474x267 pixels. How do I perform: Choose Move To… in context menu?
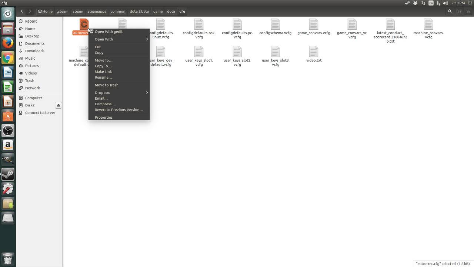119,60
